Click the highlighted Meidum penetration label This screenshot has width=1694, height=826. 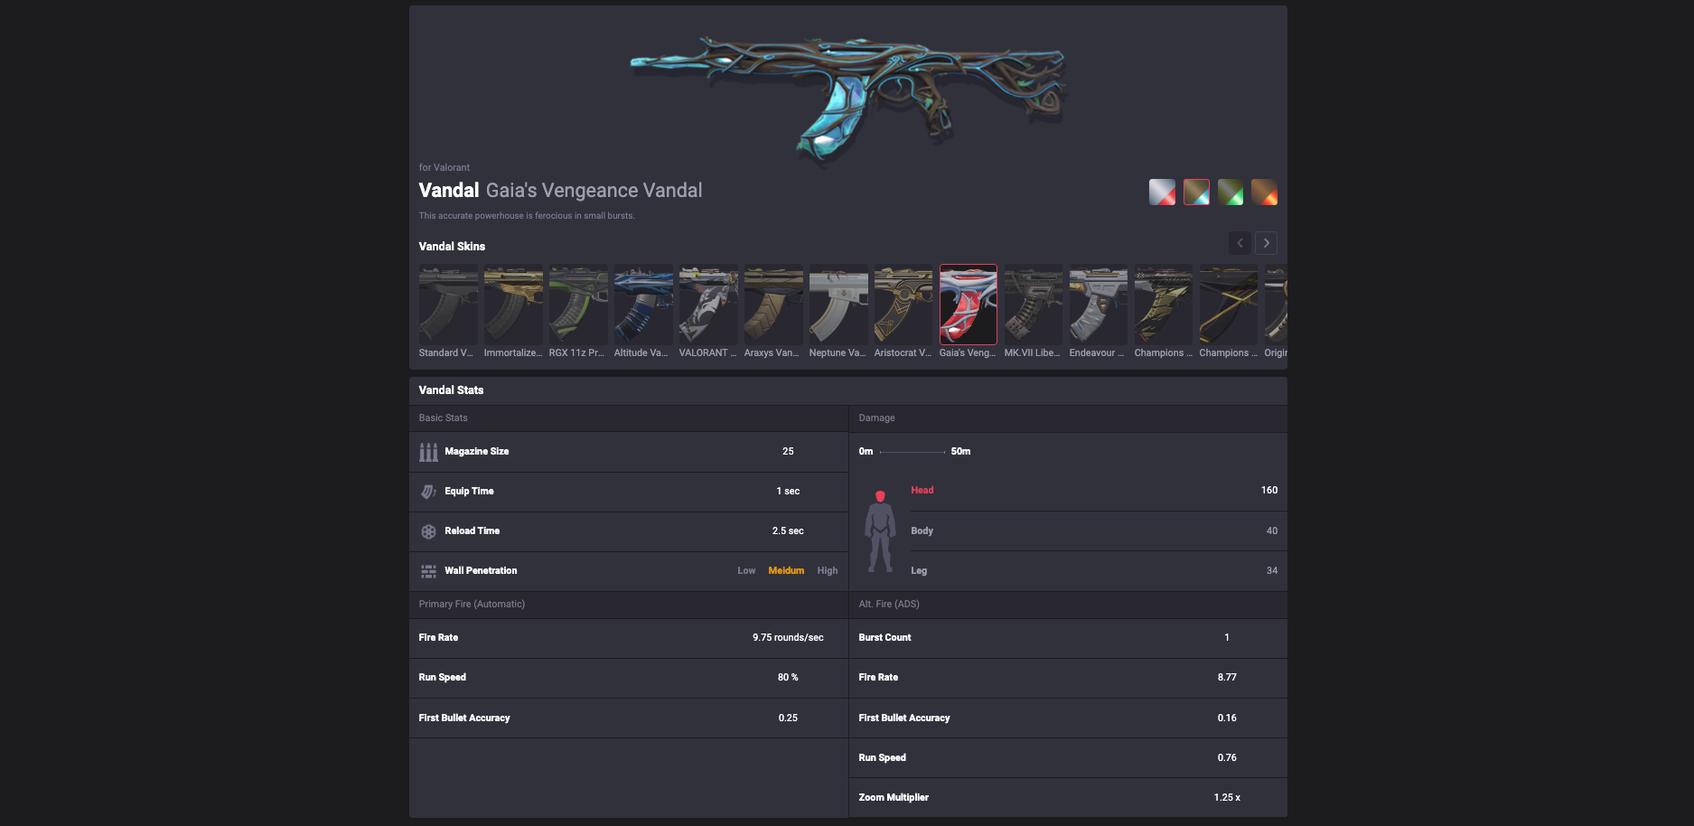(786, 571)
